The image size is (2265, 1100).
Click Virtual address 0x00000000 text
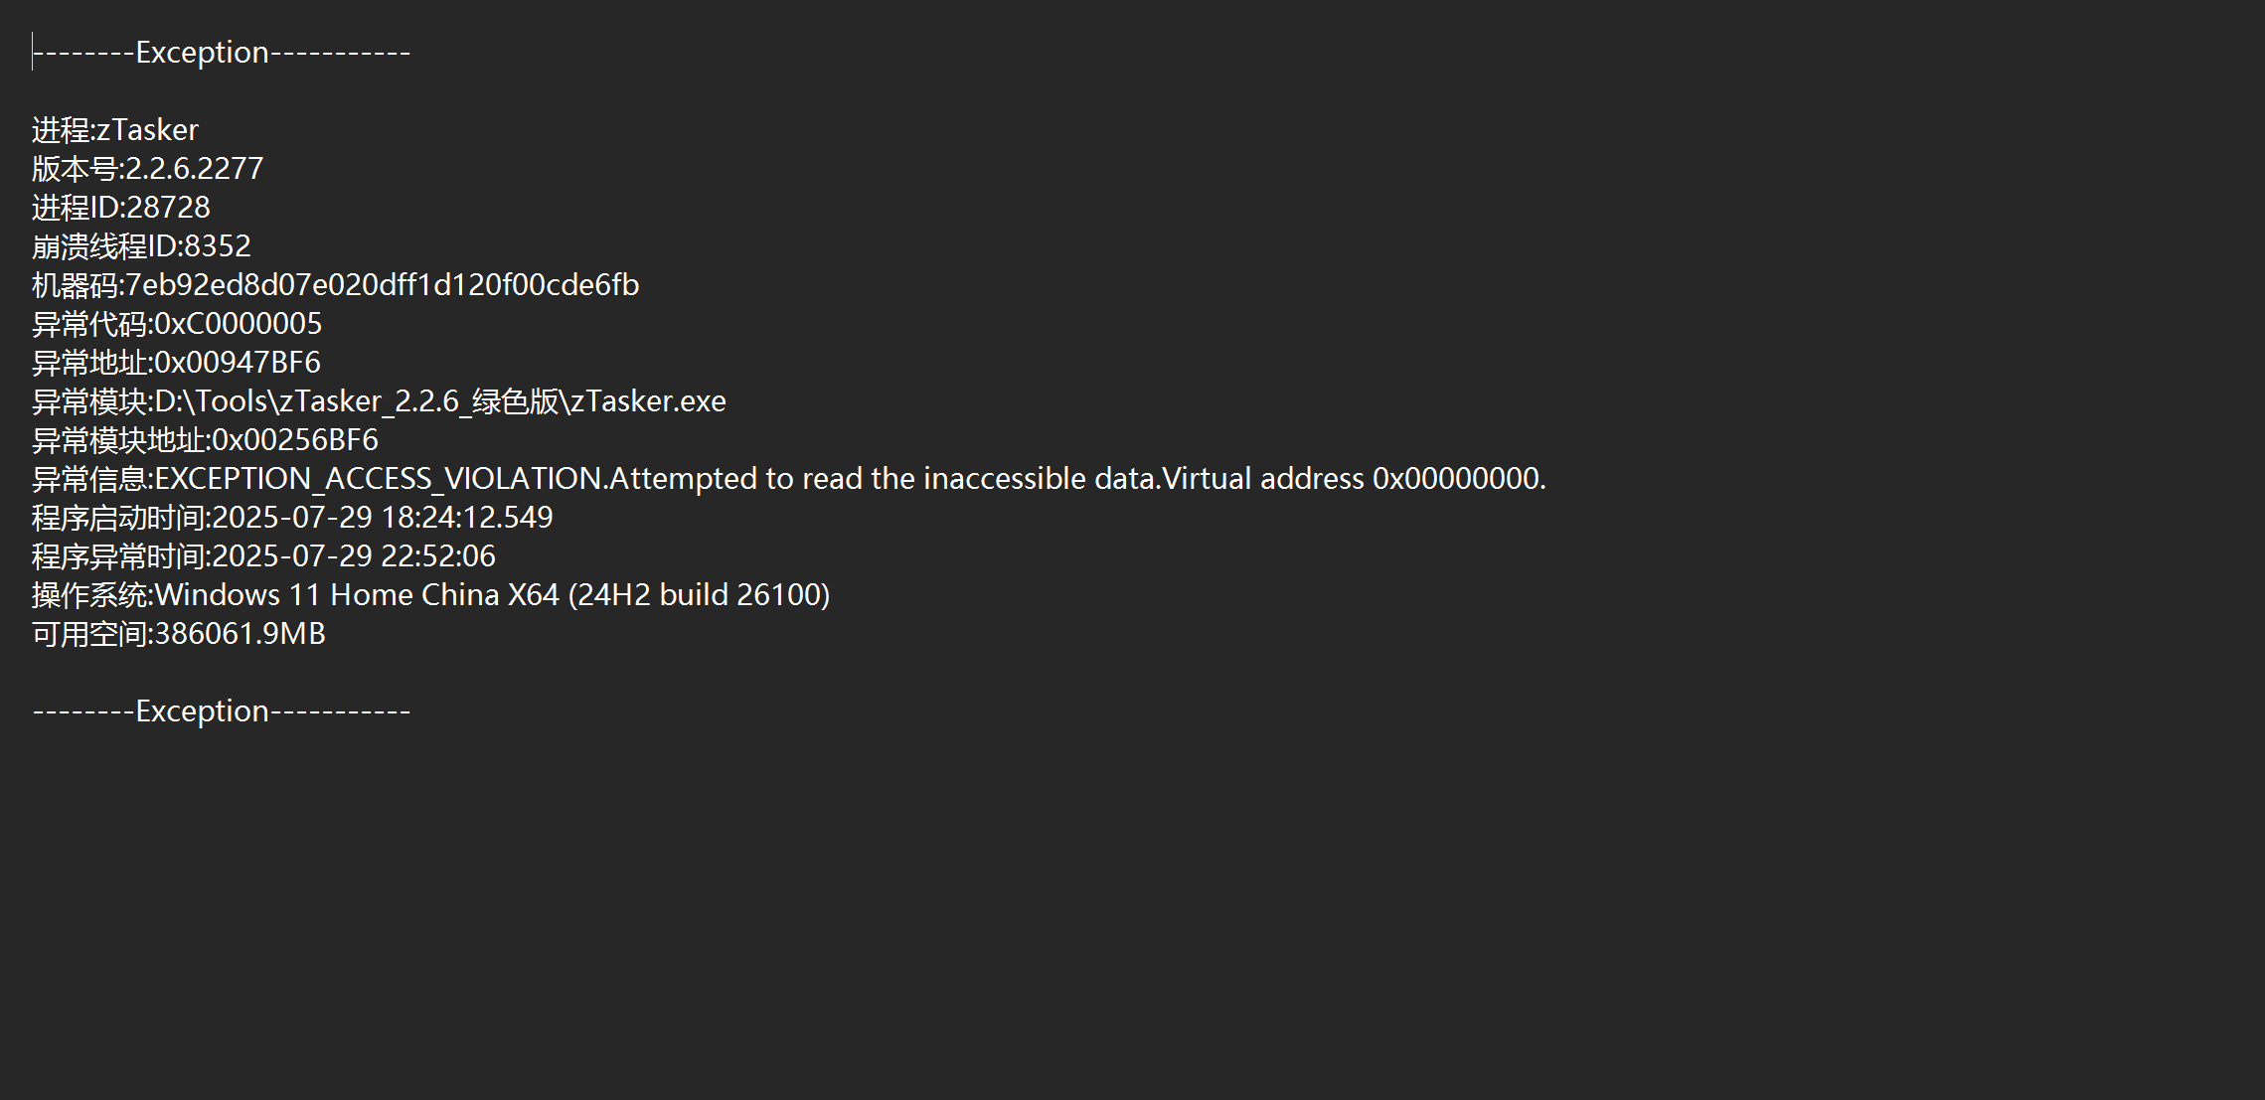pyautogui.click(x=1354, y=478)
